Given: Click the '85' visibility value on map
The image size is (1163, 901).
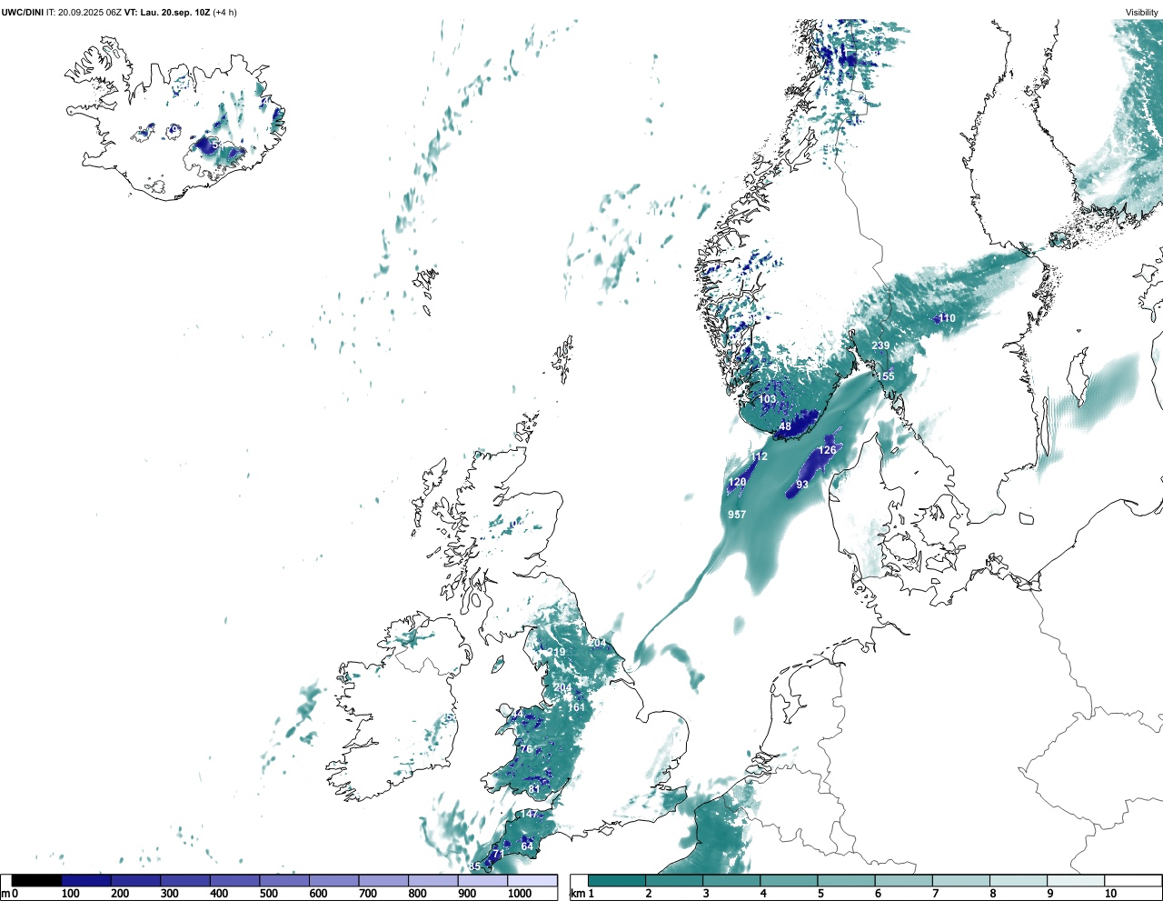Looking at the screenshot, I should click(474, 866).
